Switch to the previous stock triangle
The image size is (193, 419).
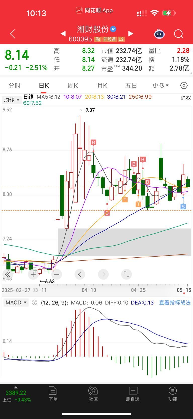click(x=63, y=34)
